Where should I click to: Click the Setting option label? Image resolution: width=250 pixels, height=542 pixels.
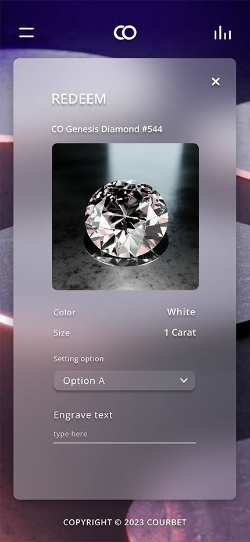(x=78, y=359)
